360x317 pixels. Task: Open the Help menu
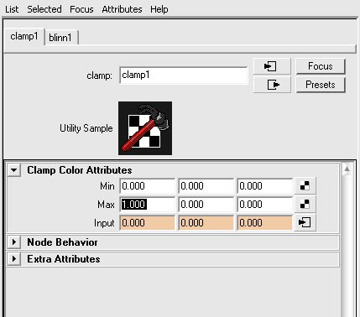pyautogui.click(x=159, y=9)
